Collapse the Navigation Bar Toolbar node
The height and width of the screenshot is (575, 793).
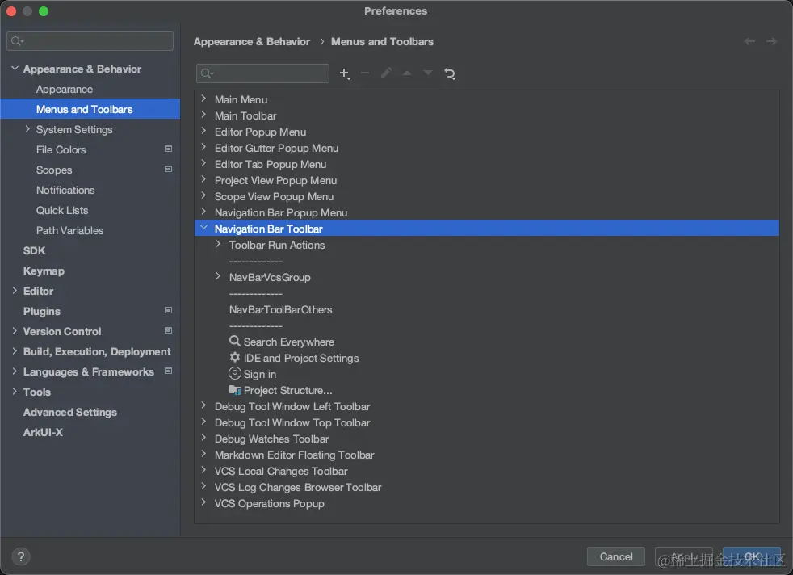pyautogui.click(x=203, y=229)
